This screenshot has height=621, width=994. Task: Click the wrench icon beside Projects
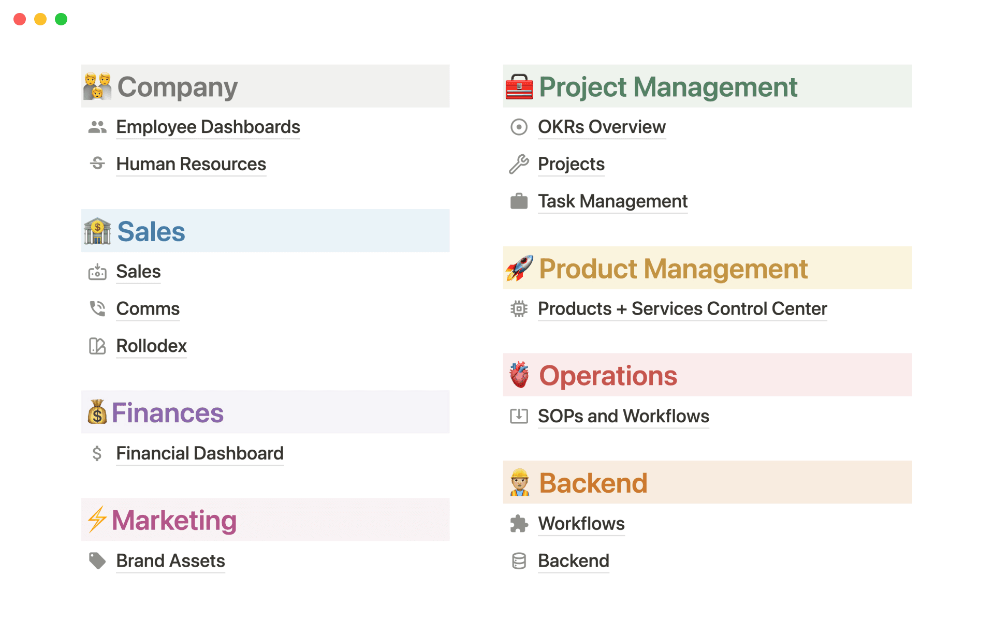click(x=519, y=164)
